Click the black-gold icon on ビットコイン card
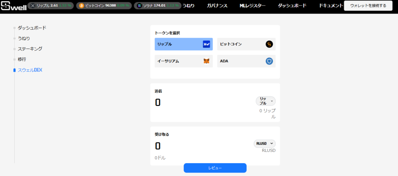The height and width of the screenshot is (176, 398). pos(269,44)
